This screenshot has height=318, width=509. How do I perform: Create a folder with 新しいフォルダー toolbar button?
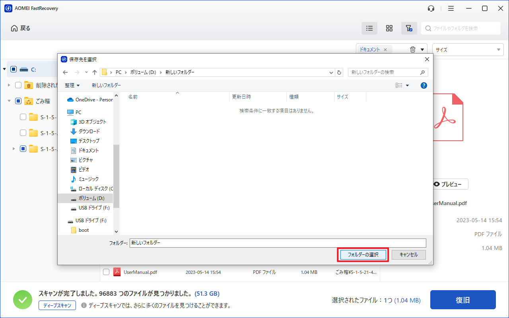point(106,85)
